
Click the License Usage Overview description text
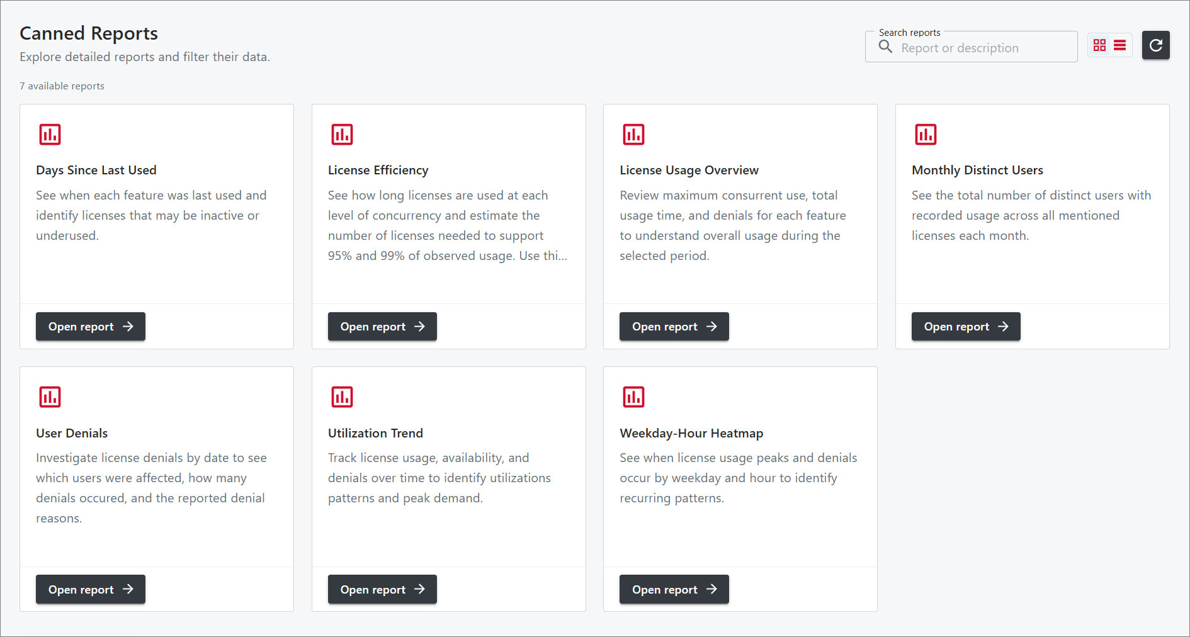[x=733, y=225]
